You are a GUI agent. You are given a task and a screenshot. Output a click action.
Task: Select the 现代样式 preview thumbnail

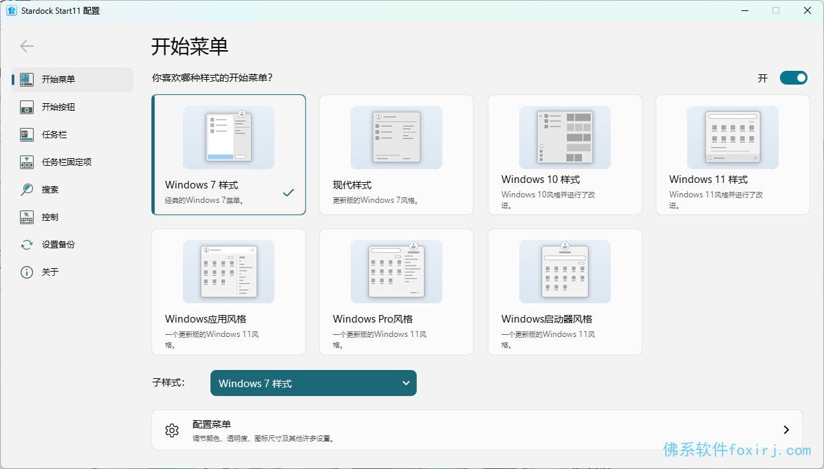tap(396, 137)
